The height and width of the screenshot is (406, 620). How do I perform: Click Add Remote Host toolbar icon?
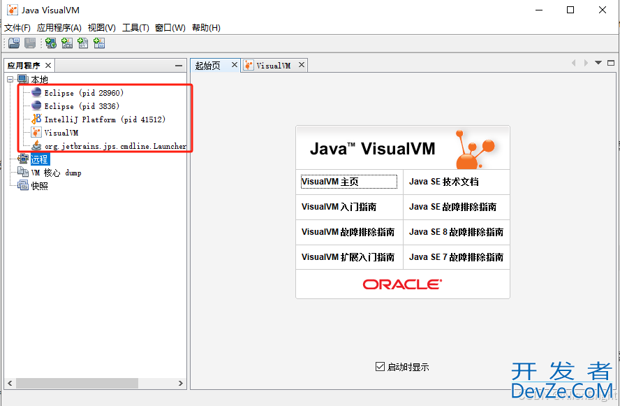50,43
